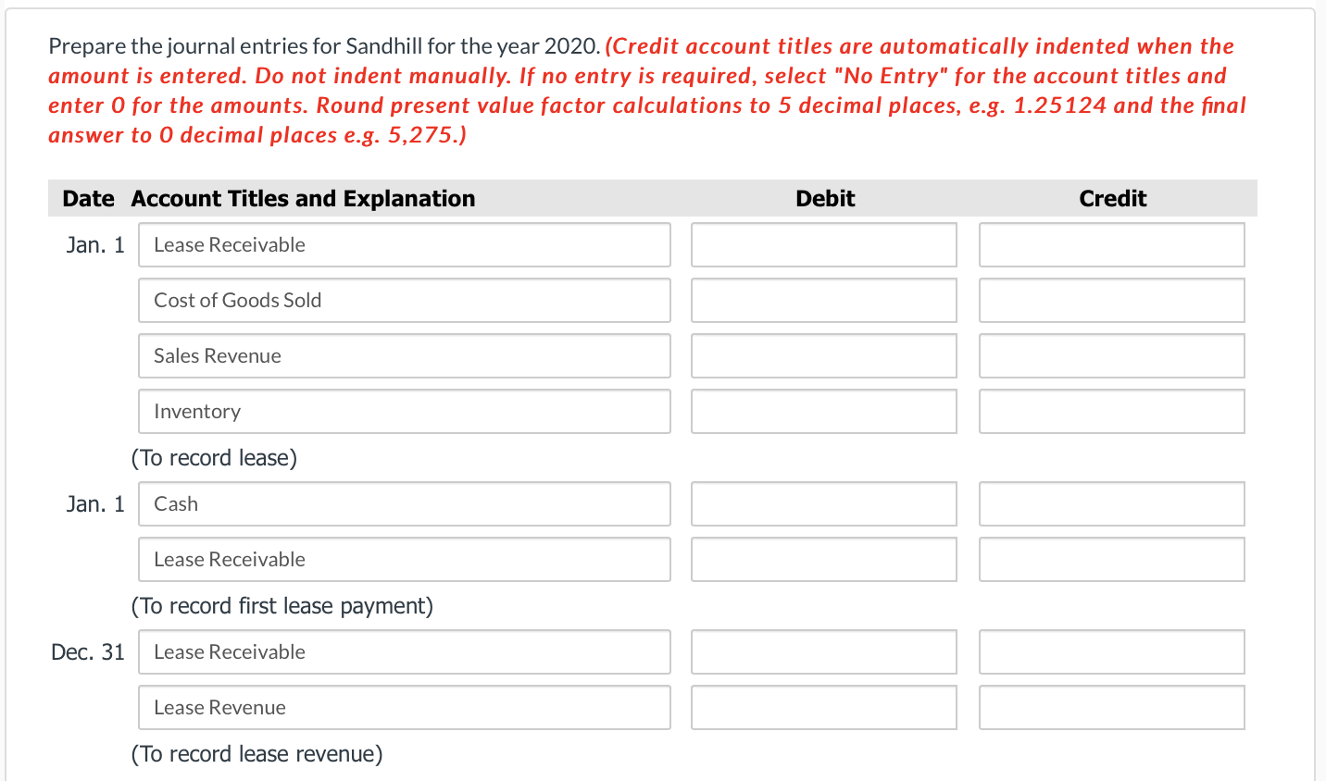Select the Date column header
1326x781 pixels.
[x=88, y=198]
